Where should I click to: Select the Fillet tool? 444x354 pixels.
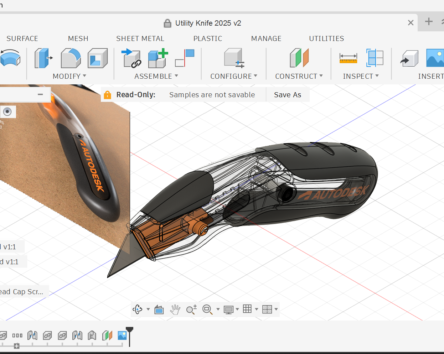(x=71, y=58)
